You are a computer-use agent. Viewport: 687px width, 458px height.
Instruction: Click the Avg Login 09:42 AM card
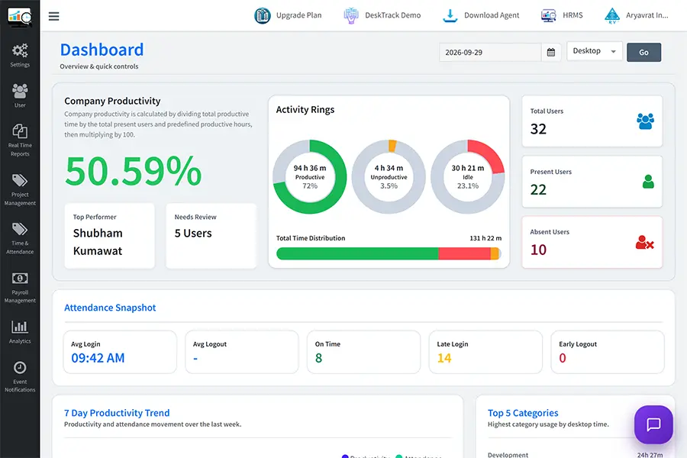(x=120, y=352)
